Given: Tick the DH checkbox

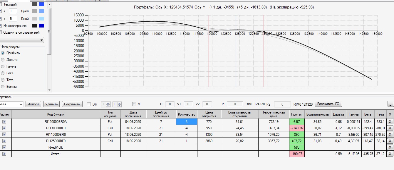Looking at the screenshot, I should [x=89, y=104].
